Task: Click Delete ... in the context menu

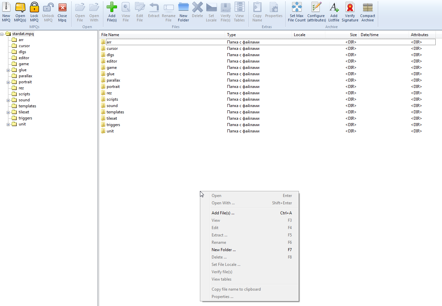Action: (x=249, y=257)
